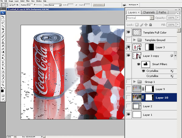Show Layer 9 visibility
Screen dimensions: 182x138
[x=128, y=89]
